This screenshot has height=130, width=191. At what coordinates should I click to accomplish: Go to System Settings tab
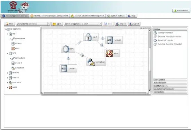point(116,16)
